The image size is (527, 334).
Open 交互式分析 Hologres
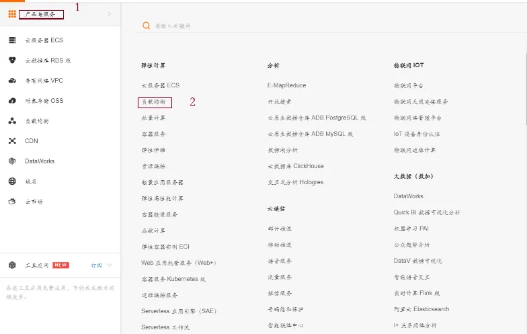click(296, 182)
